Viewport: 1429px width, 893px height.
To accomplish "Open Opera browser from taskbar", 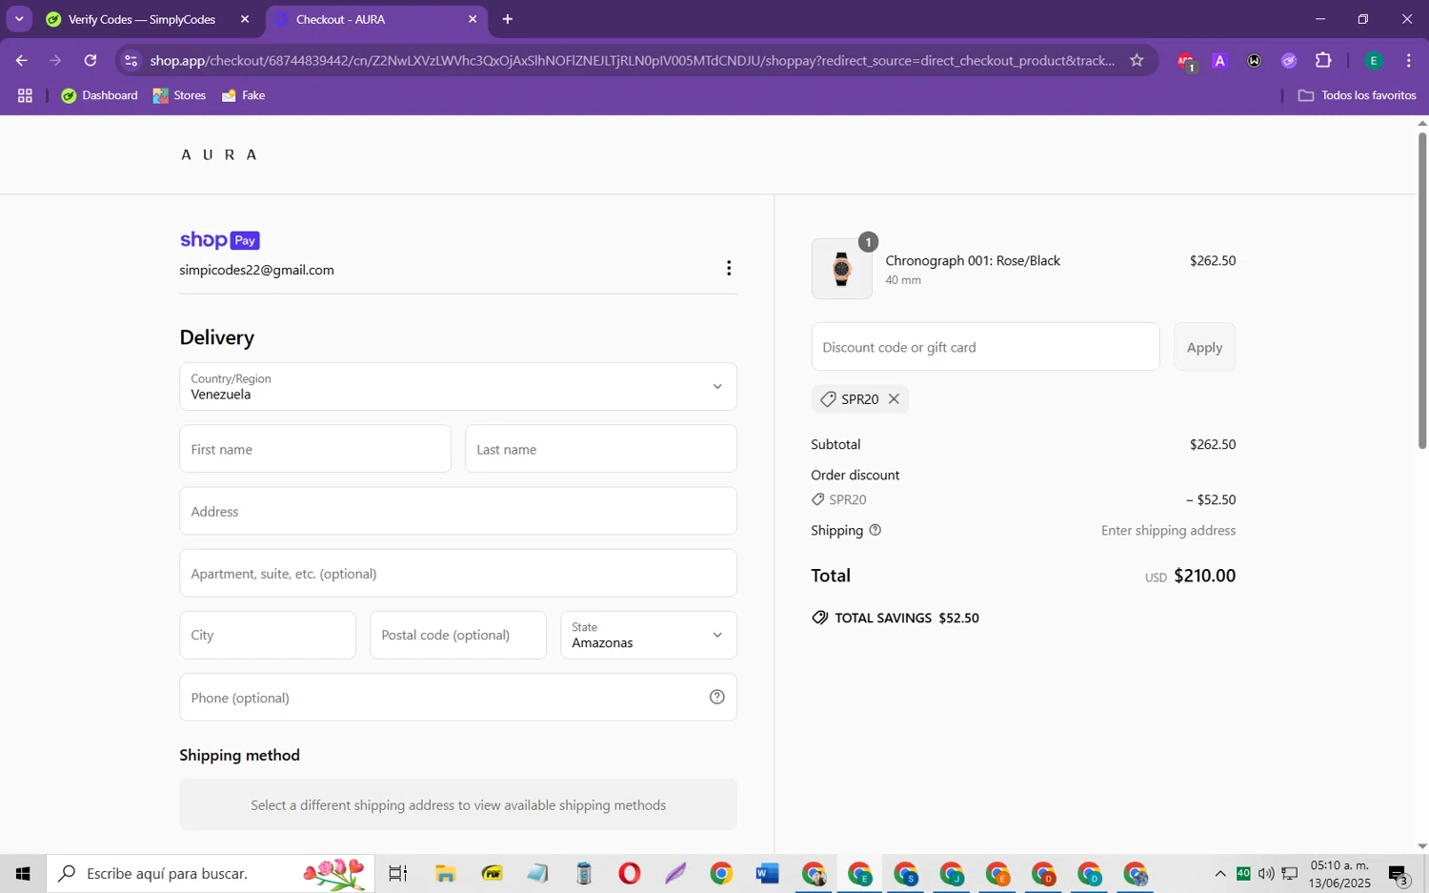I will (x=629, y=873).
